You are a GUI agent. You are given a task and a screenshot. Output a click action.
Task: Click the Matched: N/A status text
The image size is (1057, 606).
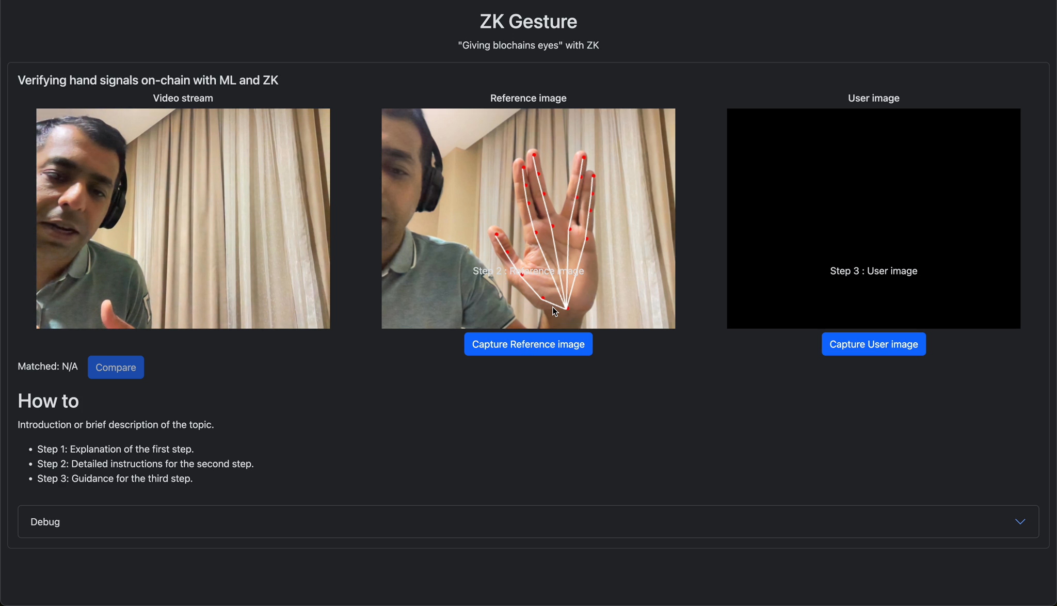47,366
